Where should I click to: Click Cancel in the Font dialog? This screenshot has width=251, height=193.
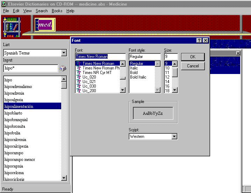(193, 66)
